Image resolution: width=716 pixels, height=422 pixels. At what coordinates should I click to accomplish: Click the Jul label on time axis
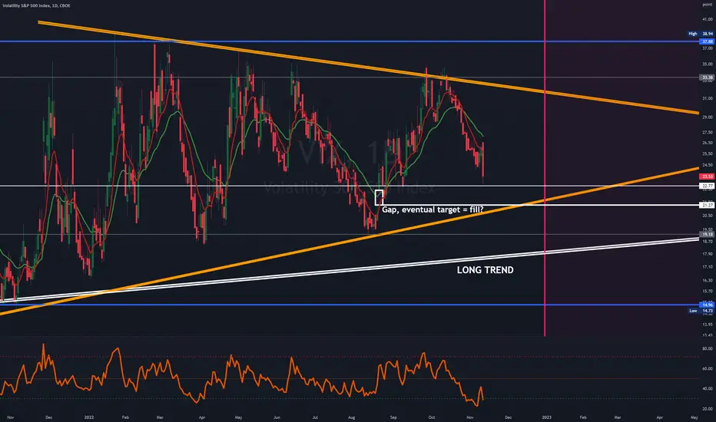315,417
